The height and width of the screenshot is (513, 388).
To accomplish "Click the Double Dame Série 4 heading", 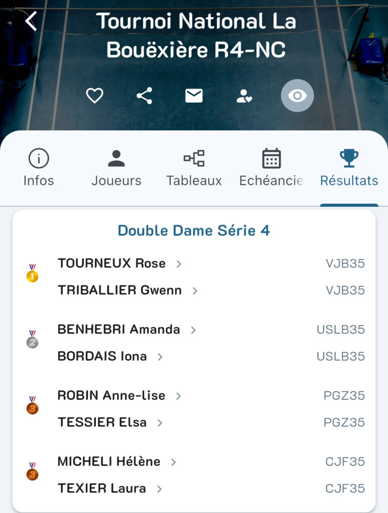I will point(194,230).
